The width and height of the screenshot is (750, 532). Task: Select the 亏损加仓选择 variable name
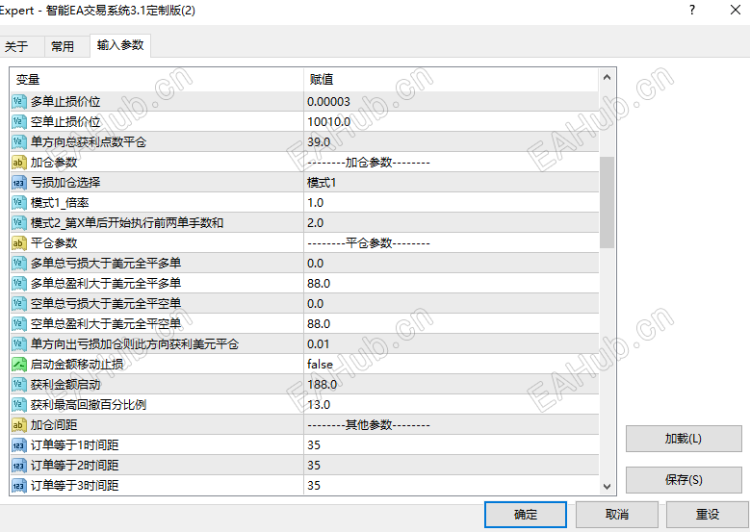[x=65, y=182]
